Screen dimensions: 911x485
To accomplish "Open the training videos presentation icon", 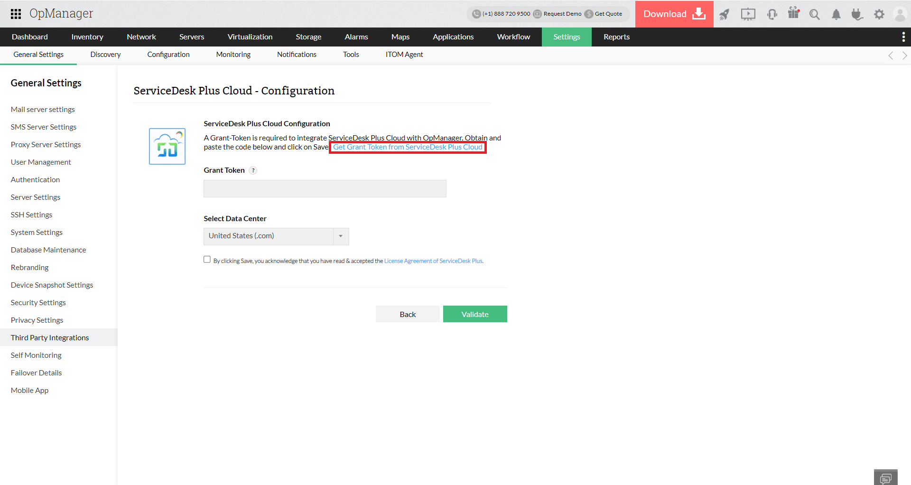I will tap(748, 14).
